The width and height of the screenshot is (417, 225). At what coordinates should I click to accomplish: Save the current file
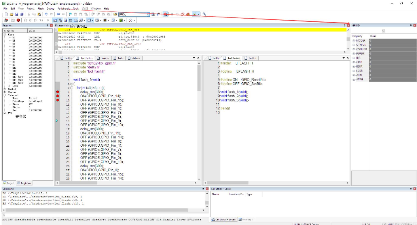(17, 14)
